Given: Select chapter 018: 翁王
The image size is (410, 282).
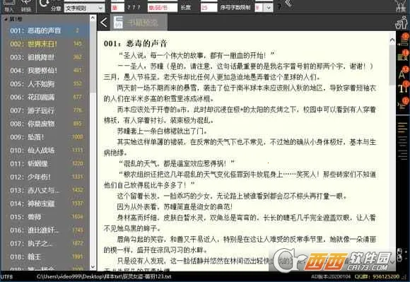Looking at the screenshot, I should 45,257.
